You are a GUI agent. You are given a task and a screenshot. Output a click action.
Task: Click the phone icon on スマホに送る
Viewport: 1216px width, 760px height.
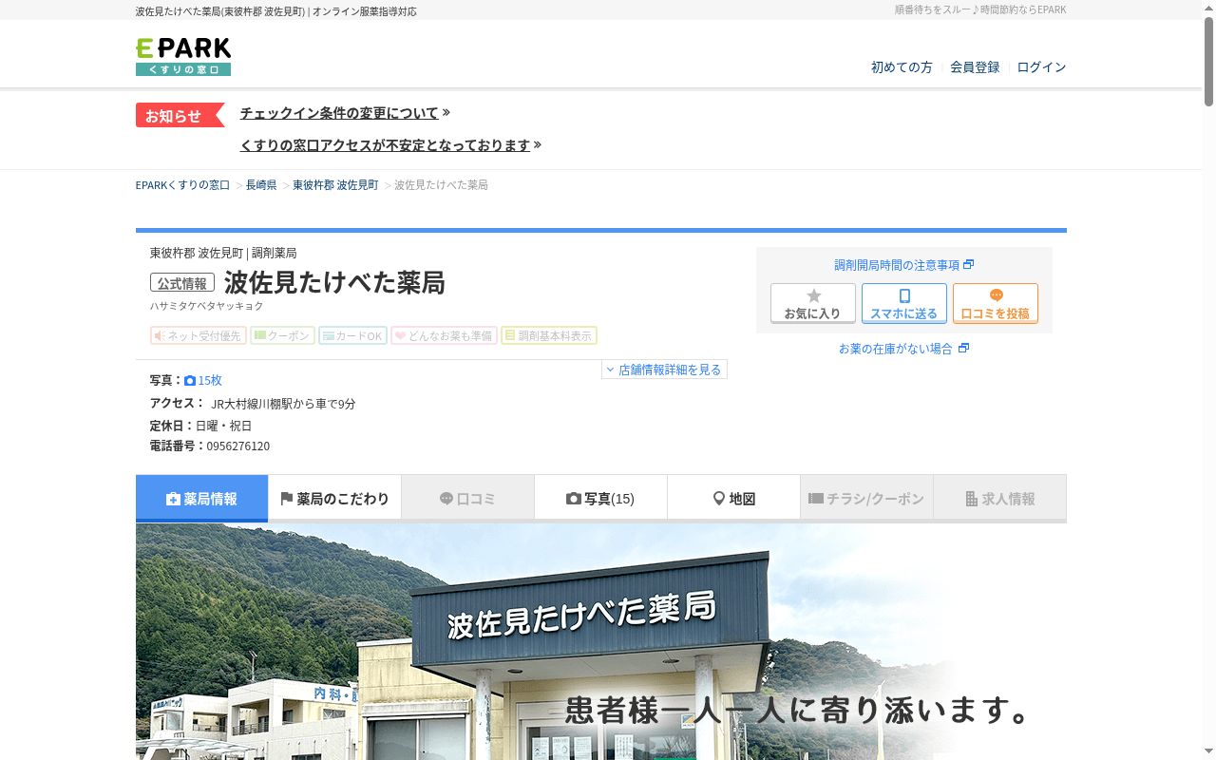(x=904, y=295)
